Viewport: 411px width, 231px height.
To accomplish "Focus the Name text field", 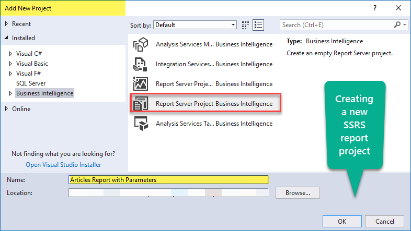I will (168, 180).
